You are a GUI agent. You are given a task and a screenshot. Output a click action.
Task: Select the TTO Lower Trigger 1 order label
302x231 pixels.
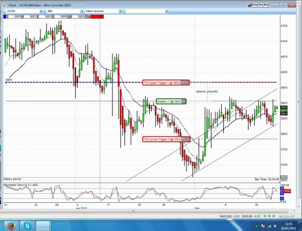click(166, 139)
